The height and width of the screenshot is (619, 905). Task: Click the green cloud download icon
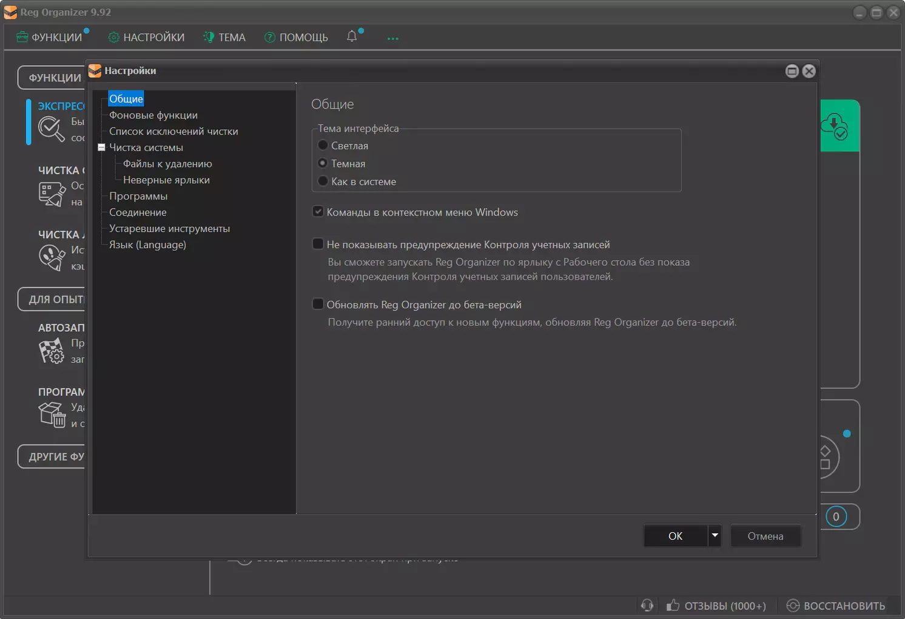[x=834, y=126]
